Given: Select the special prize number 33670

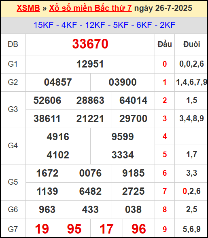Looking at the screenshot, I should (x=90, y=44).
